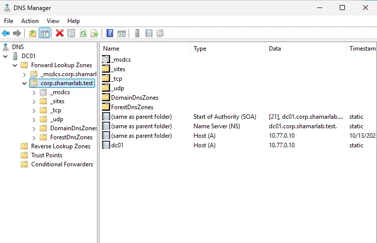Viewport: 377px width, 243px height.
Task: Collapse Forward Lookup Zones chevron
Action: 15,65
